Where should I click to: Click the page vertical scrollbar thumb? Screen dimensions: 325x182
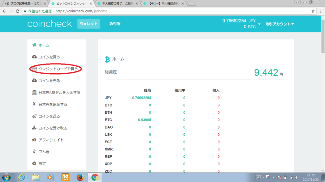coord(323,36)
